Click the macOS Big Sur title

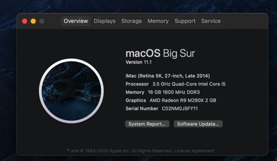(160, 53)
